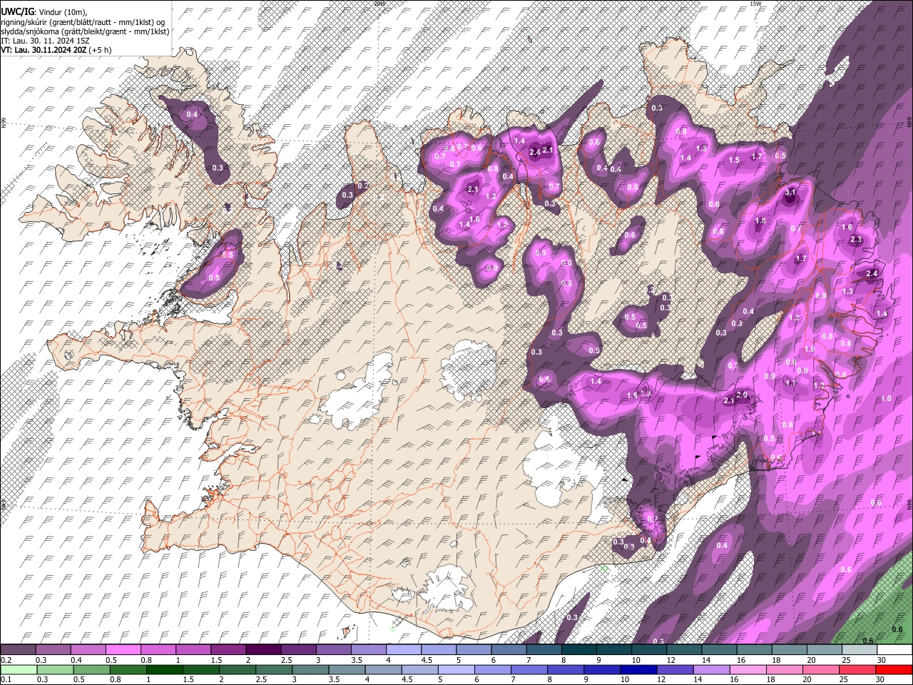Select the medium purple 3–3.5 snow legend swatch

[333, 650]
